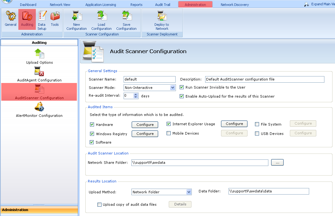Image resolution: width=335 pixels, height=216 pixels.
Task: Open the Tools toolbox icon
Action: click(55, 19)
